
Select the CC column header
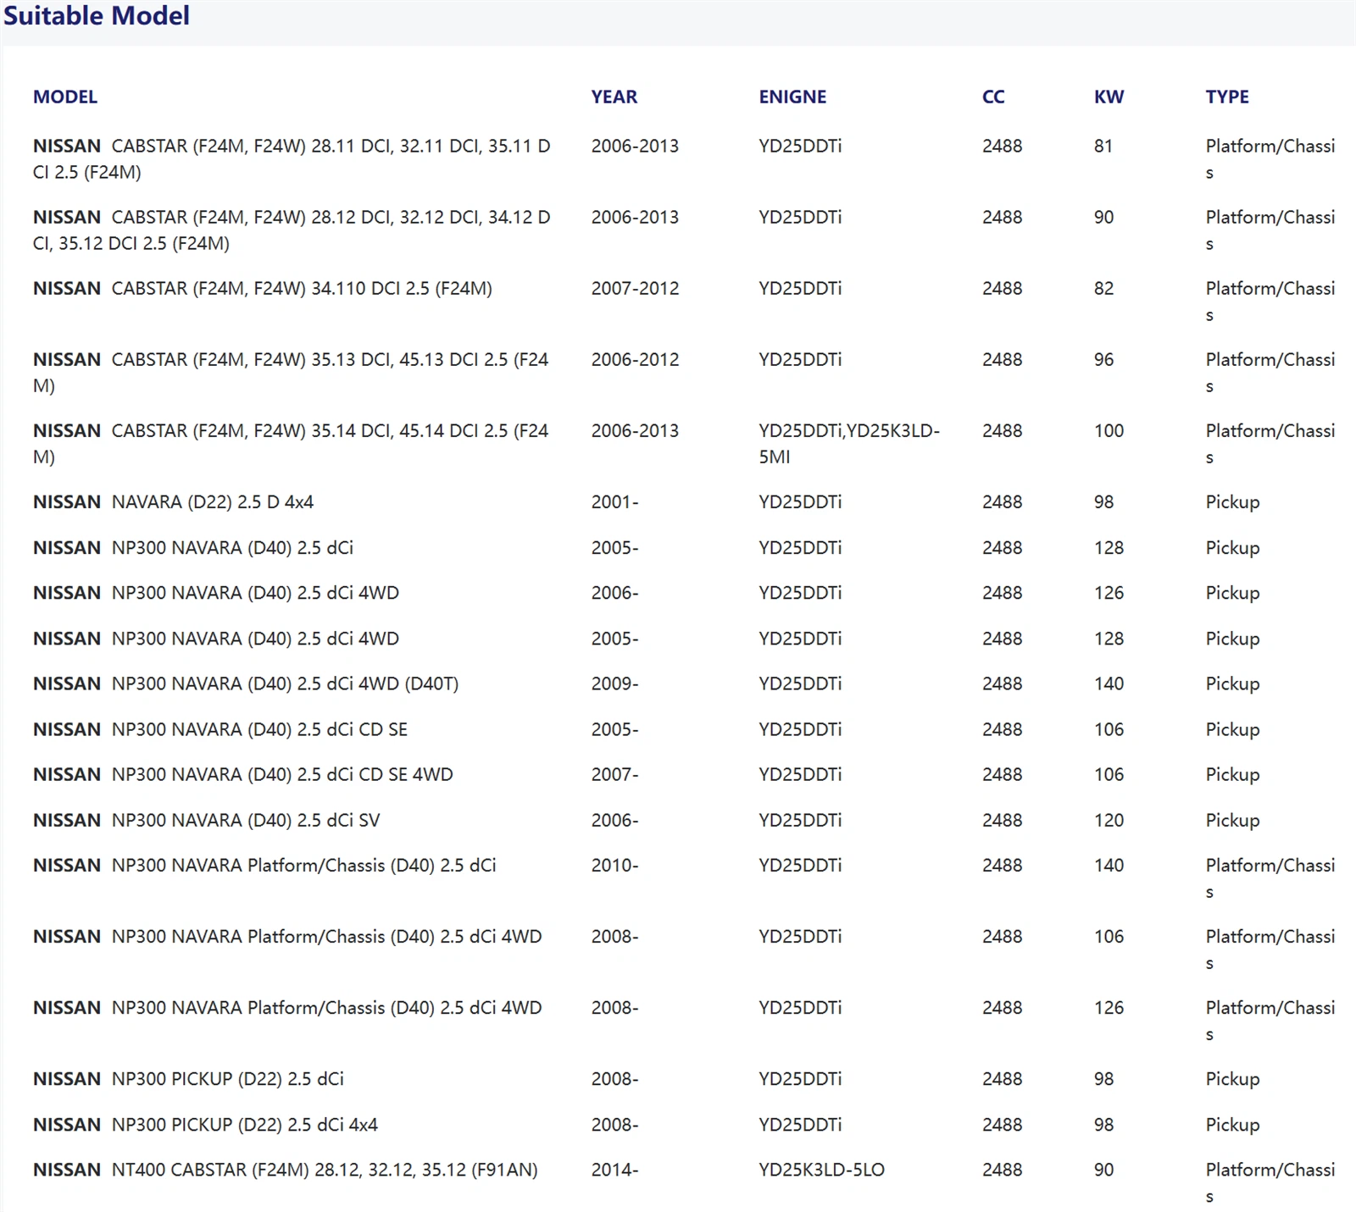(993, 97)
